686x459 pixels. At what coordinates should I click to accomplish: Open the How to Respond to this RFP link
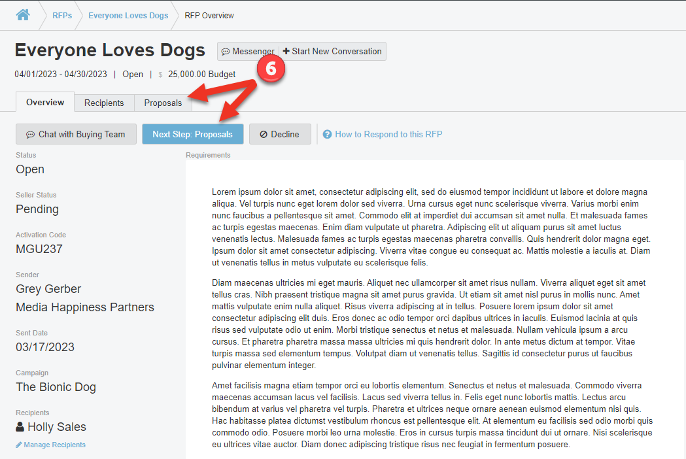tap(388, 135)
